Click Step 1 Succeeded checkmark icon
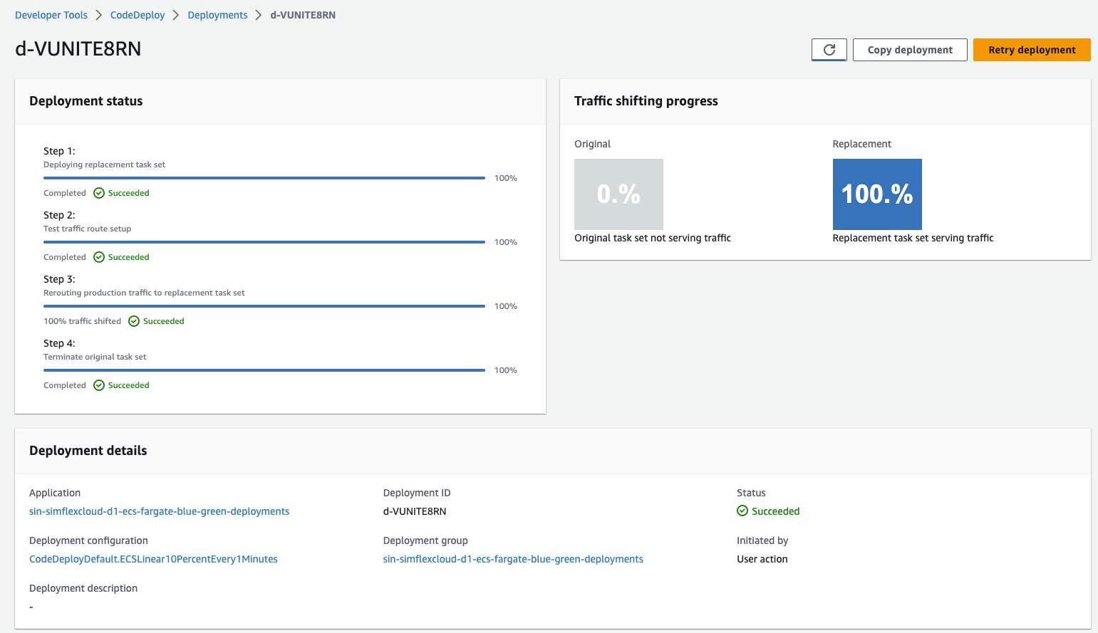1098x633 pixels. point(99,193)
